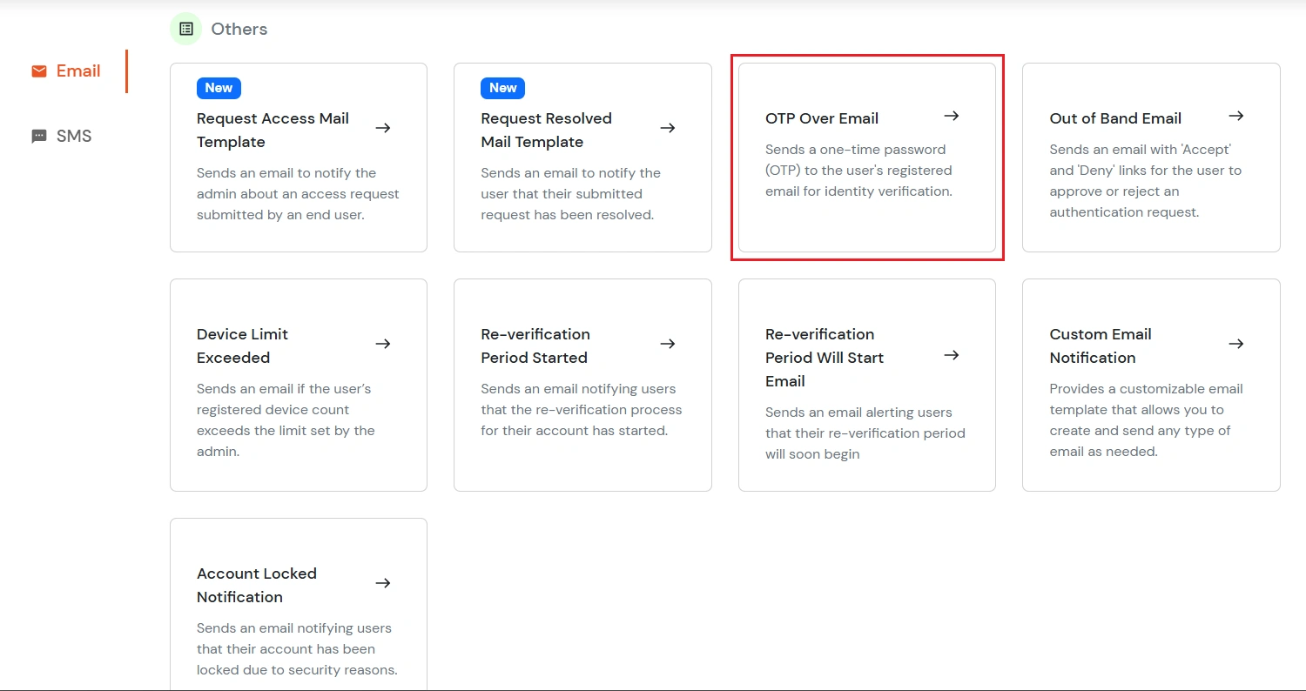Switch to the SMS section
The height and width of the screenshot is (691, 1306).
tap(73, 136)
